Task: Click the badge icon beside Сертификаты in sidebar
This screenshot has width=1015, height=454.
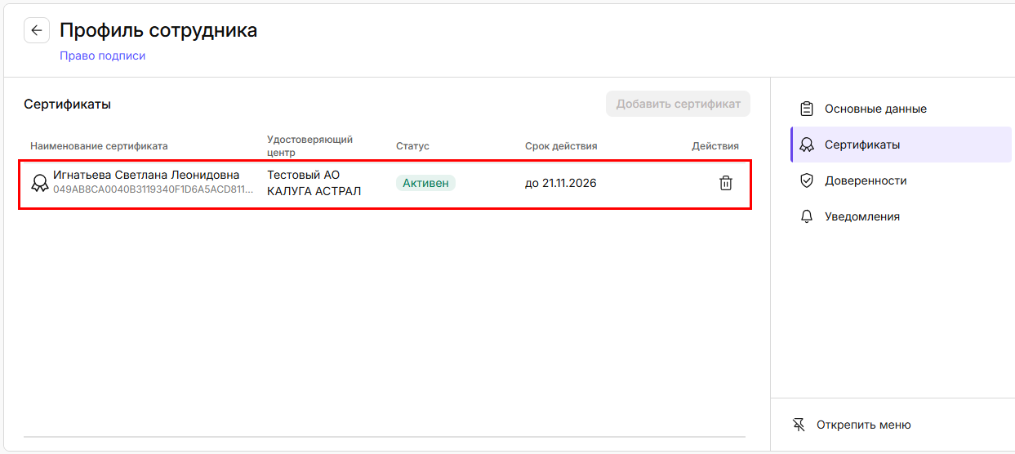Action: [807, 145]
